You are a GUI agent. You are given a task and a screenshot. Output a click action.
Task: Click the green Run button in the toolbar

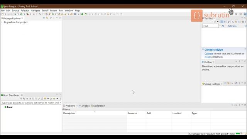(21, 14)
